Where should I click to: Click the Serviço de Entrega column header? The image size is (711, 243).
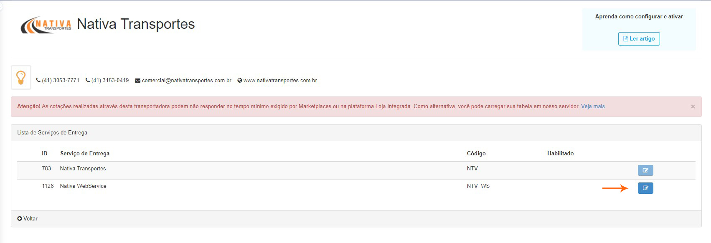(85, 153)
